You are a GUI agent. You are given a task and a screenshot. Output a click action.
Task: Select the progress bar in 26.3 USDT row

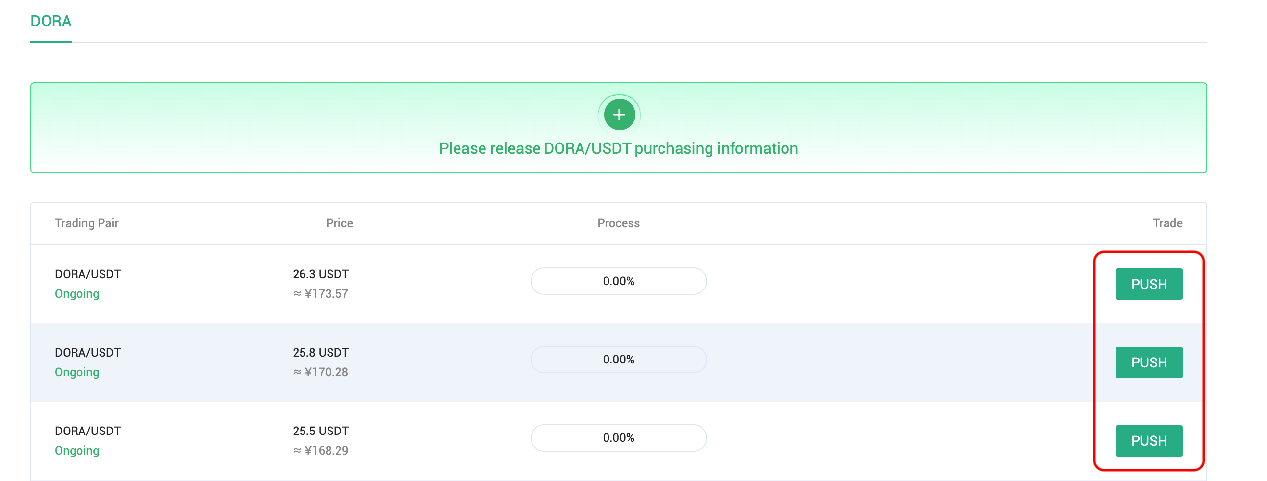[619, 281]
